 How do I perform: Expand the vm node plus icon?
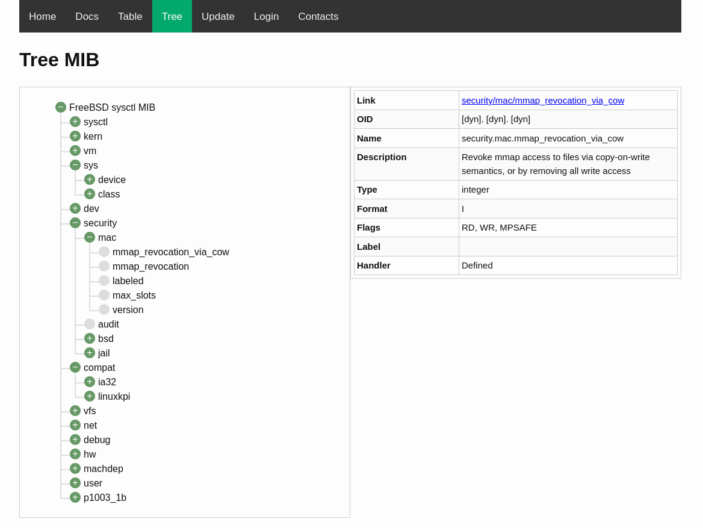[75, 151]
